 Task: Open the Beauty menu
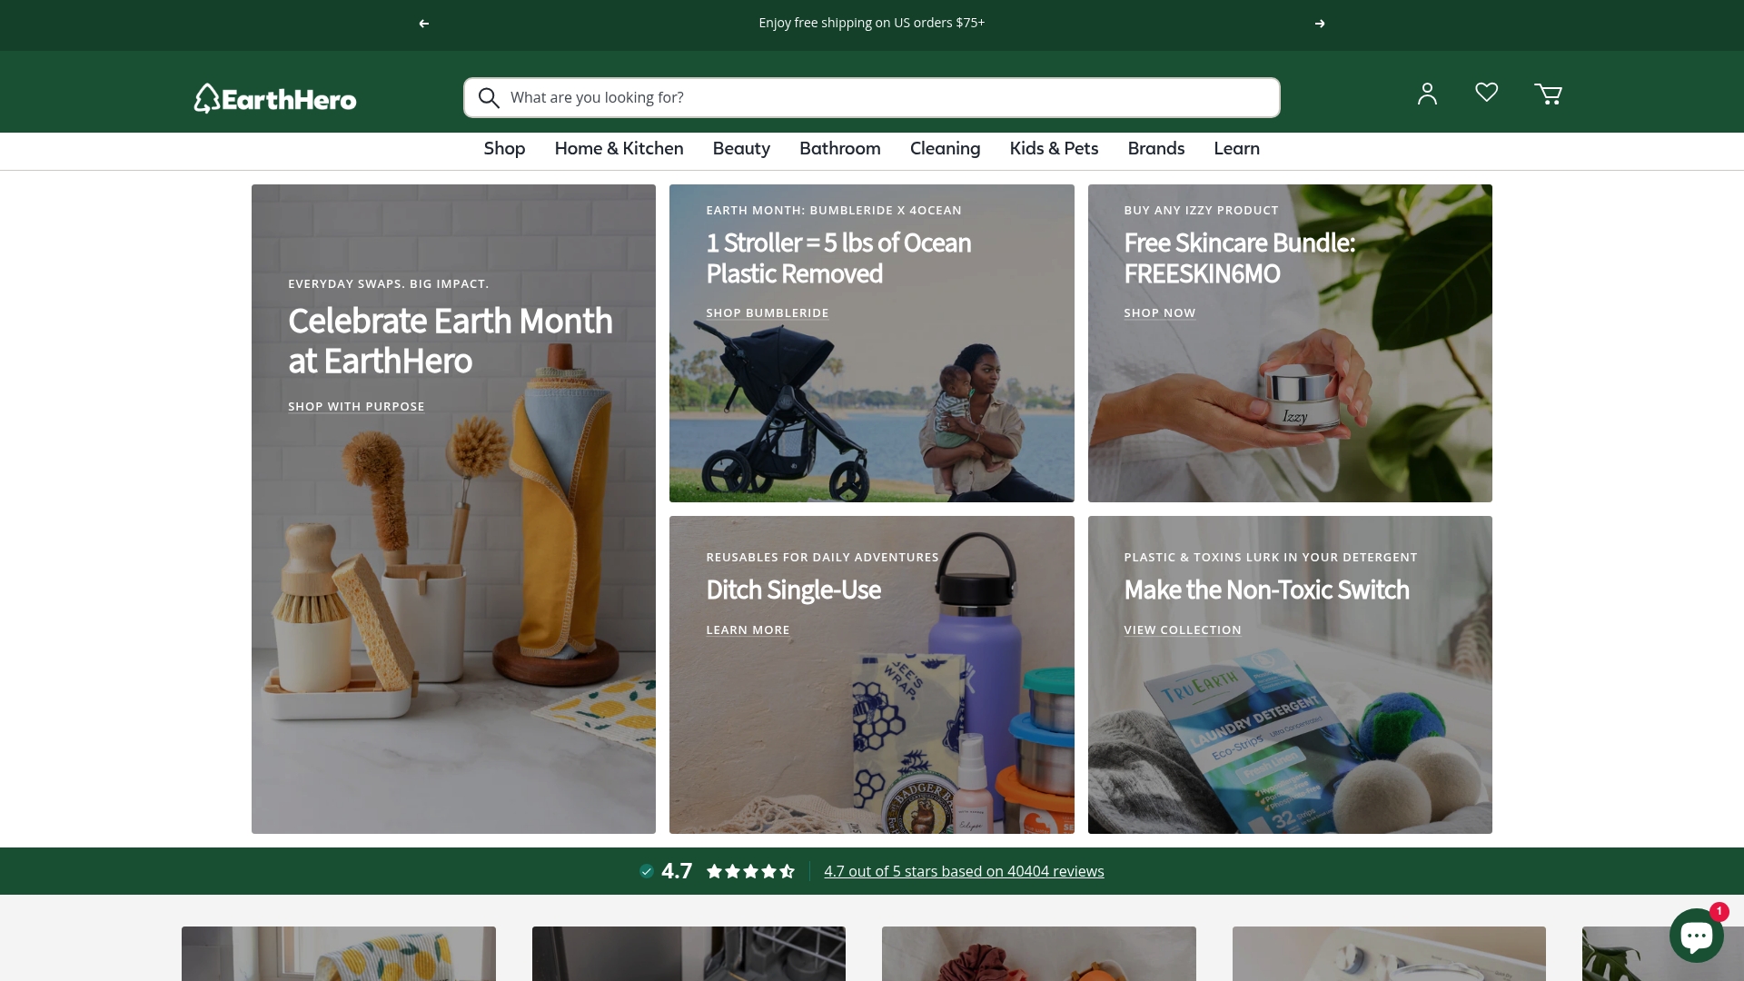pyautogui.click(x=741, y=149)
